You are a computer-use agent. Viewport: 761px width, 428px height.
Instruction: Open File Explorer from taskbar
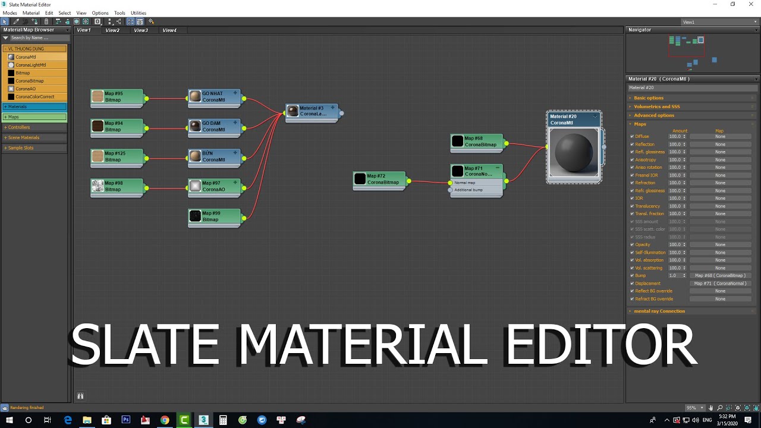[87, 420]
